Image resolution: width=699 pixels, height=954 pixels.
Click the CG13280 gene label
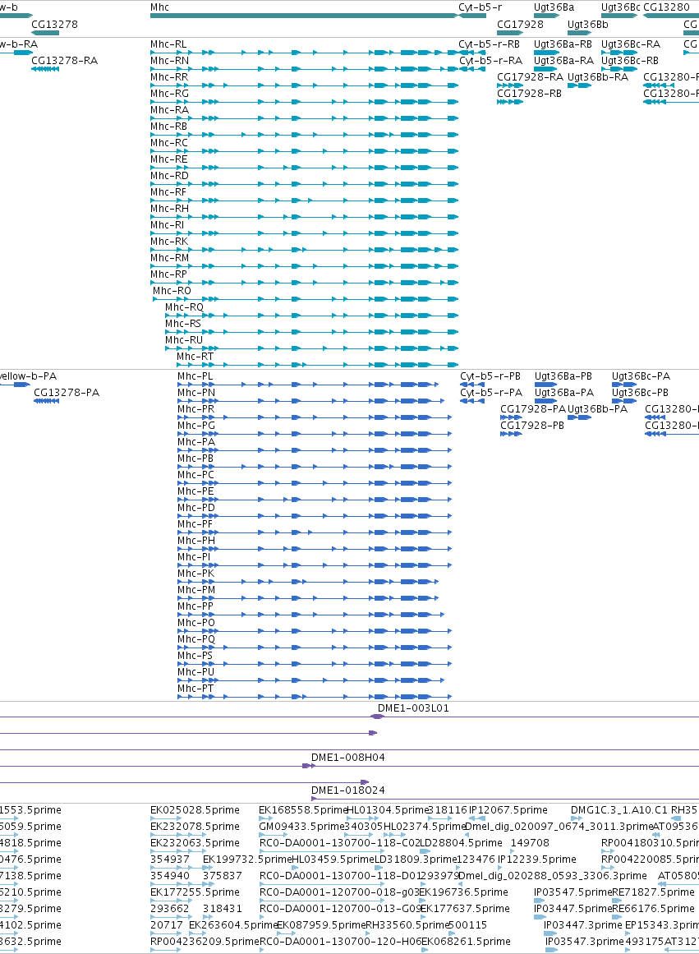coord(666,7)
